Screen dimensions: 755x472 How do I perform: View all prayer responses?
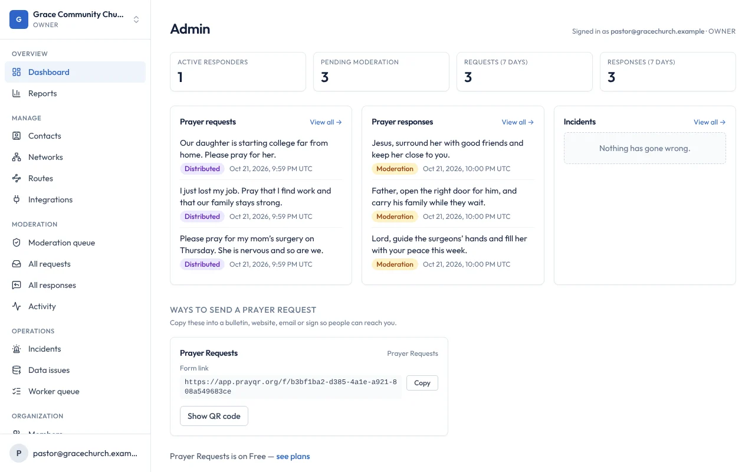(517, 122)
